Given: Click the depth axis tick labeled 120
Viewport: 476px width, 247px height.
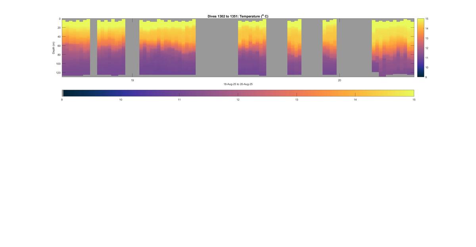Looking at the screenshot, I should point(58,73).
